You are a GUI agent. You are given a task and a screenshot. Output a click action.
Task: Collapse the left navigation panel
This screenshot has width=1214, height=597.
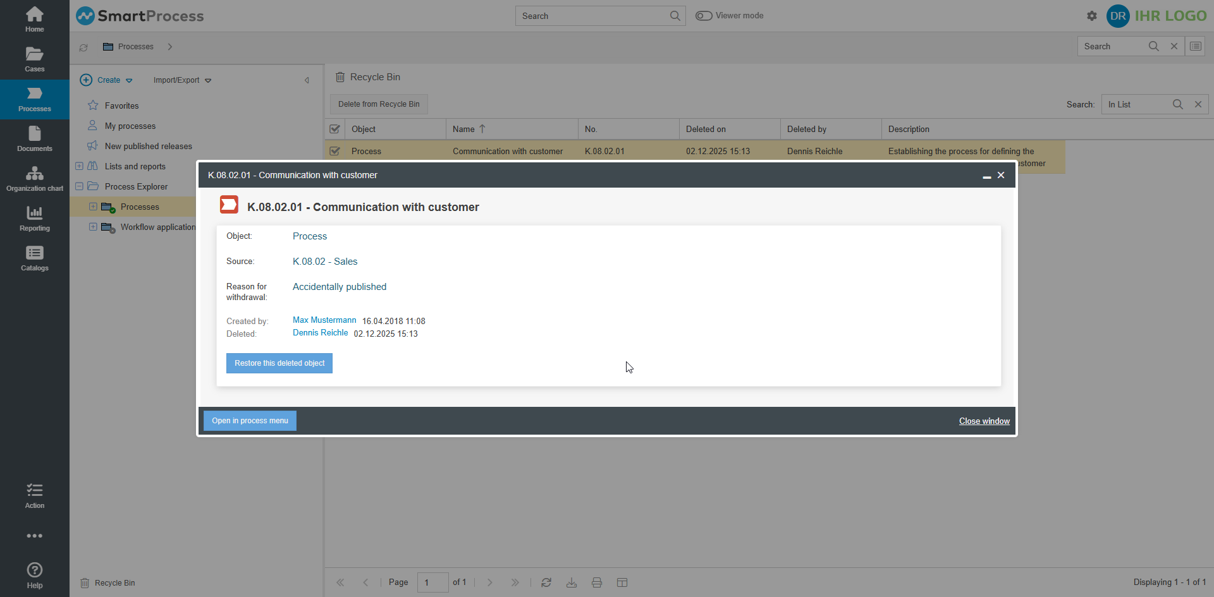(307, 80)
